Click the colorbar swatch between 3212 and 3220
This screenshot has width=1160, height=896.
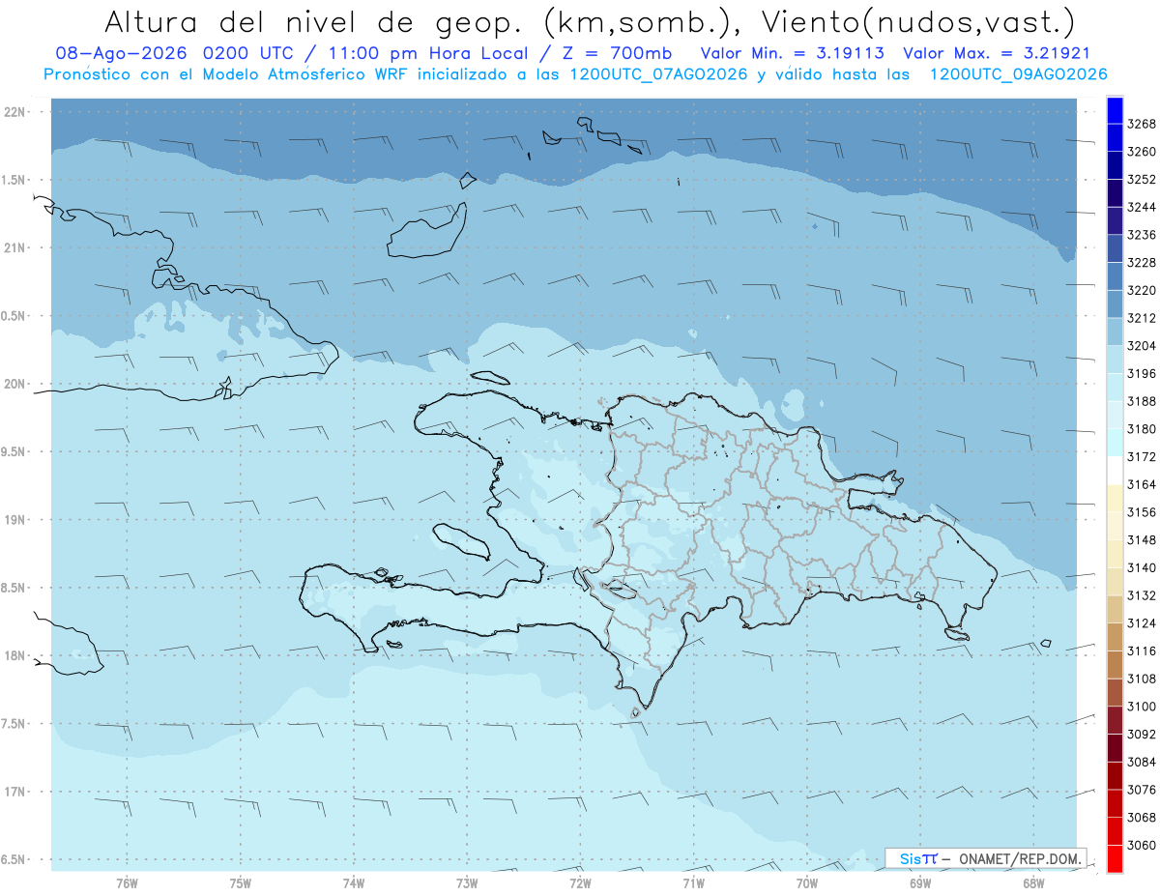tap(1114, 303)
